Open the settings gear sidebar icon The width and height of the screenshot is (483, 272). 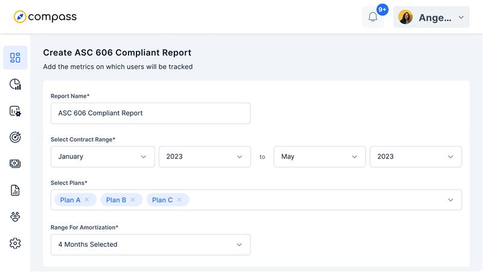coord(15,243)
